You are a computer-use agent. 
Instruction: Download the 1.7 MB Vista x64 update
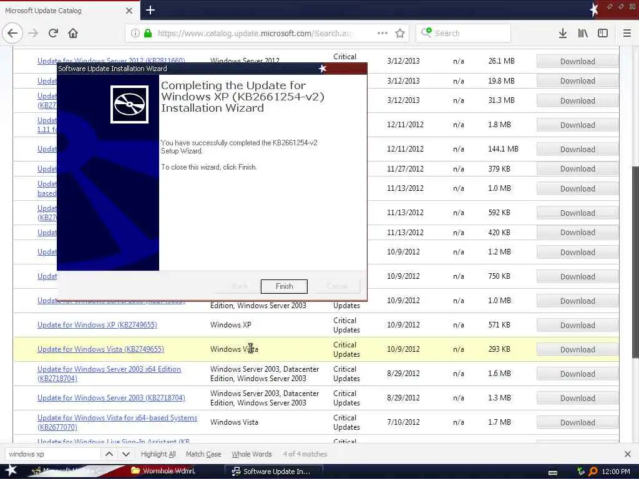pyautogui.click(x=577, y=422)
